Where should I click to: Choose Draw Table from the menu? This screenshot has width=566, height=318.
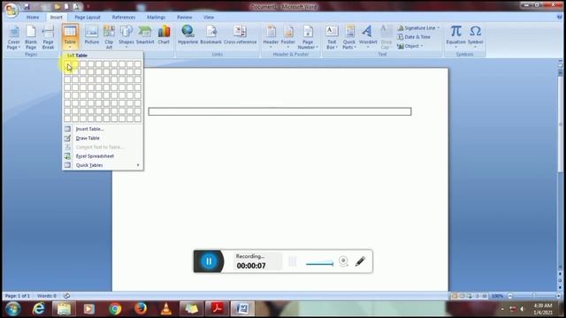pyautogui.click(x=103, y=138)
